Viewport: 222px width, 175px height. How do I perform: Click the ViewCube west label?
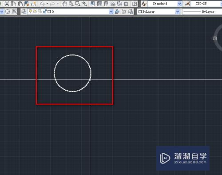[x=215, y=38]
